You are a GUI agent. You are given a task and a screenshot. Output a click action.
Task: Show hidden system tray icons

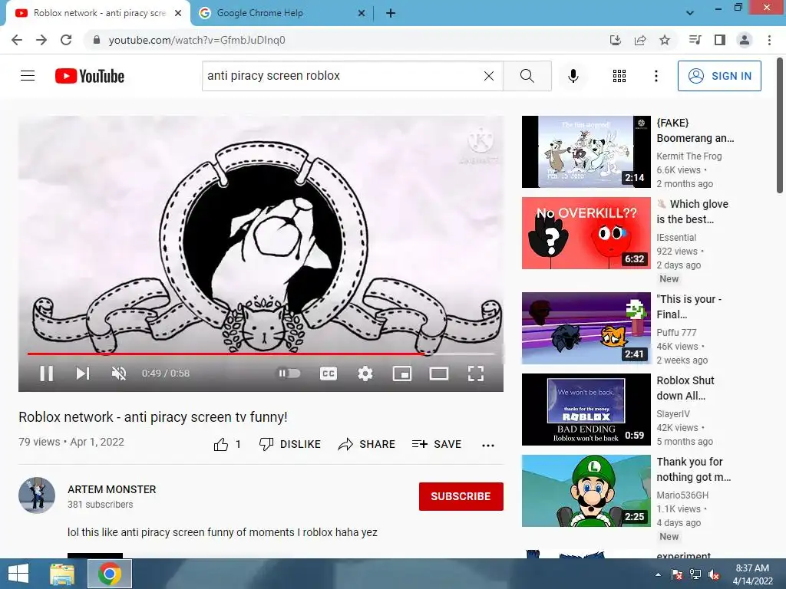(658, 575)
